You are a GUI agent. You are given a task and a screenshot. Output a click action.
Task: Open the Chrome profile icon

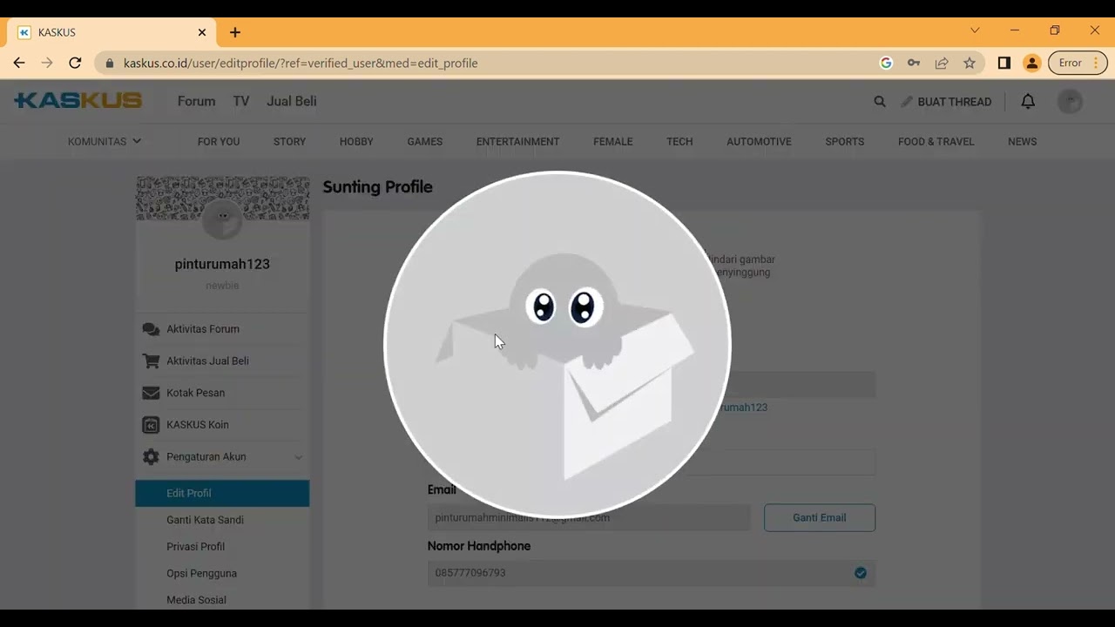tap(1032, 63)
